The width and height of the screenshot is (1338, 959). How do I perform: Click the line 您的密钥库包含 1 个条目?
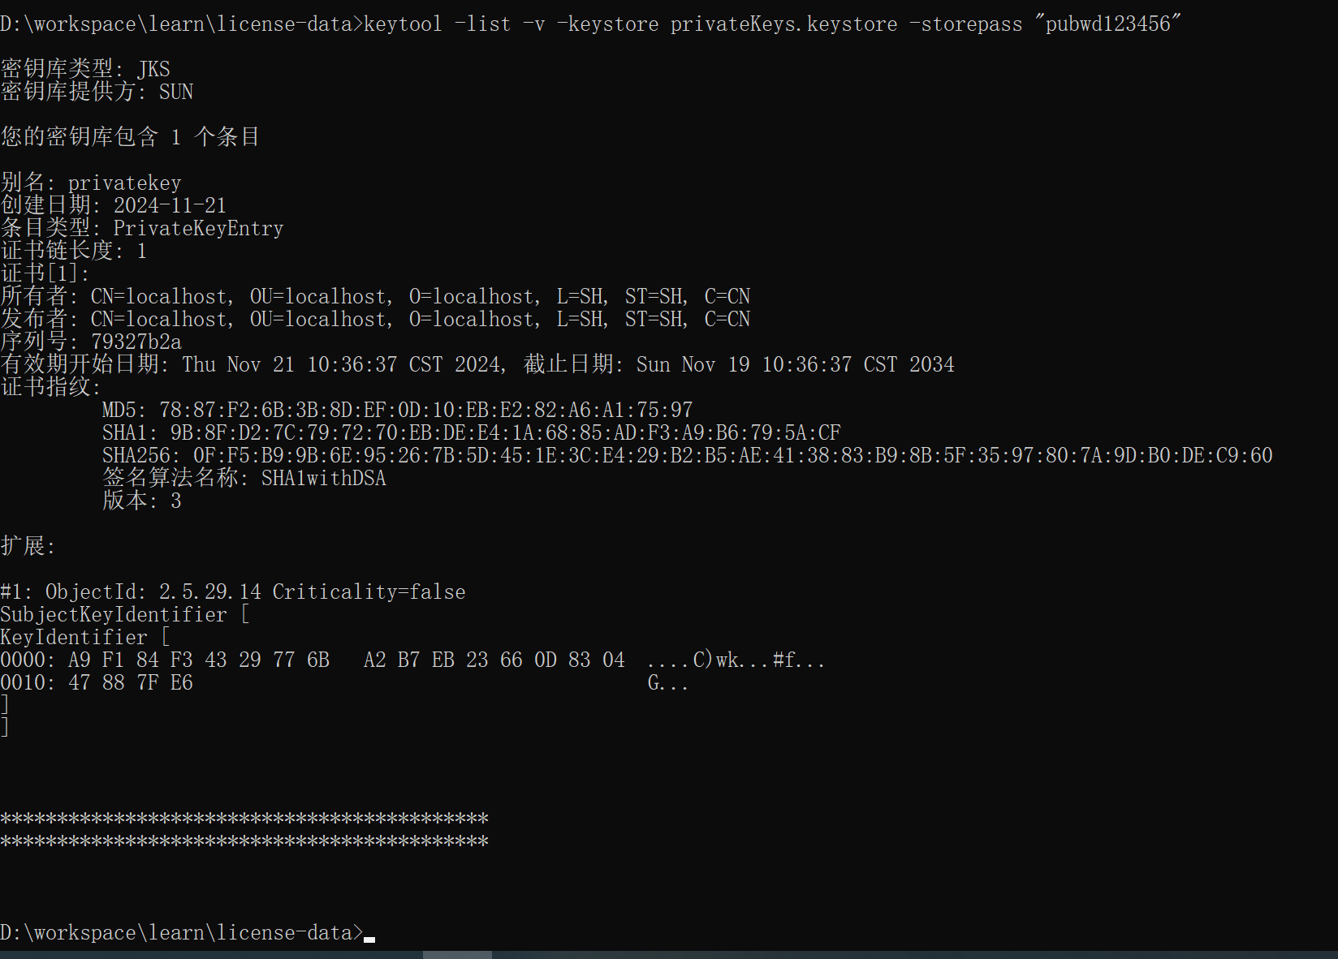click(130, 137)
